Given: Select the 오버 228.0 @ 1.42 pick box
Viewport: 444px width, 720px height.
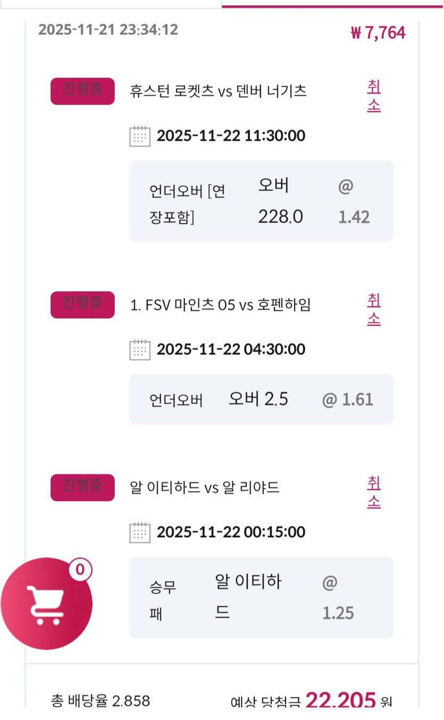Looking at the screenshot, I should coord(261,201).
